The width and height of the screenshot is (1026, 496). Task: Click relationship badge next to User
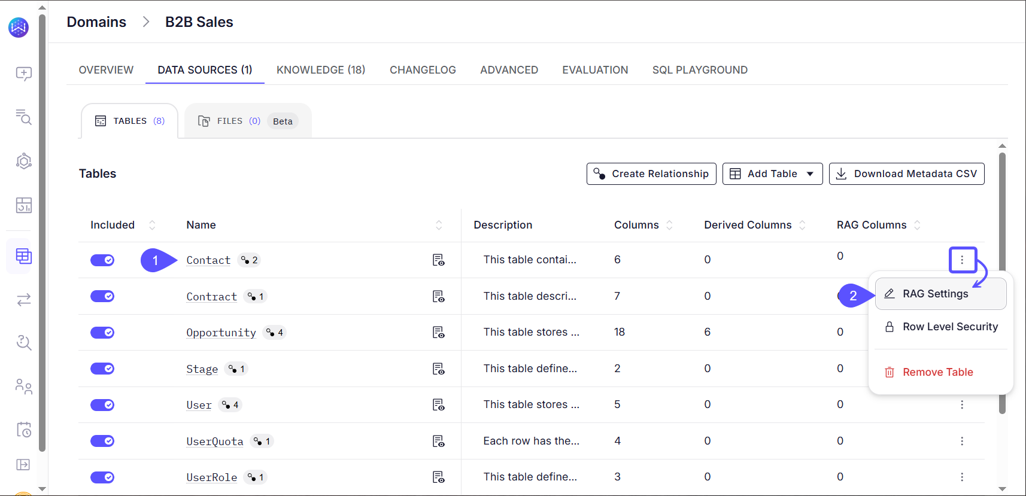click(x=230, y=405)
